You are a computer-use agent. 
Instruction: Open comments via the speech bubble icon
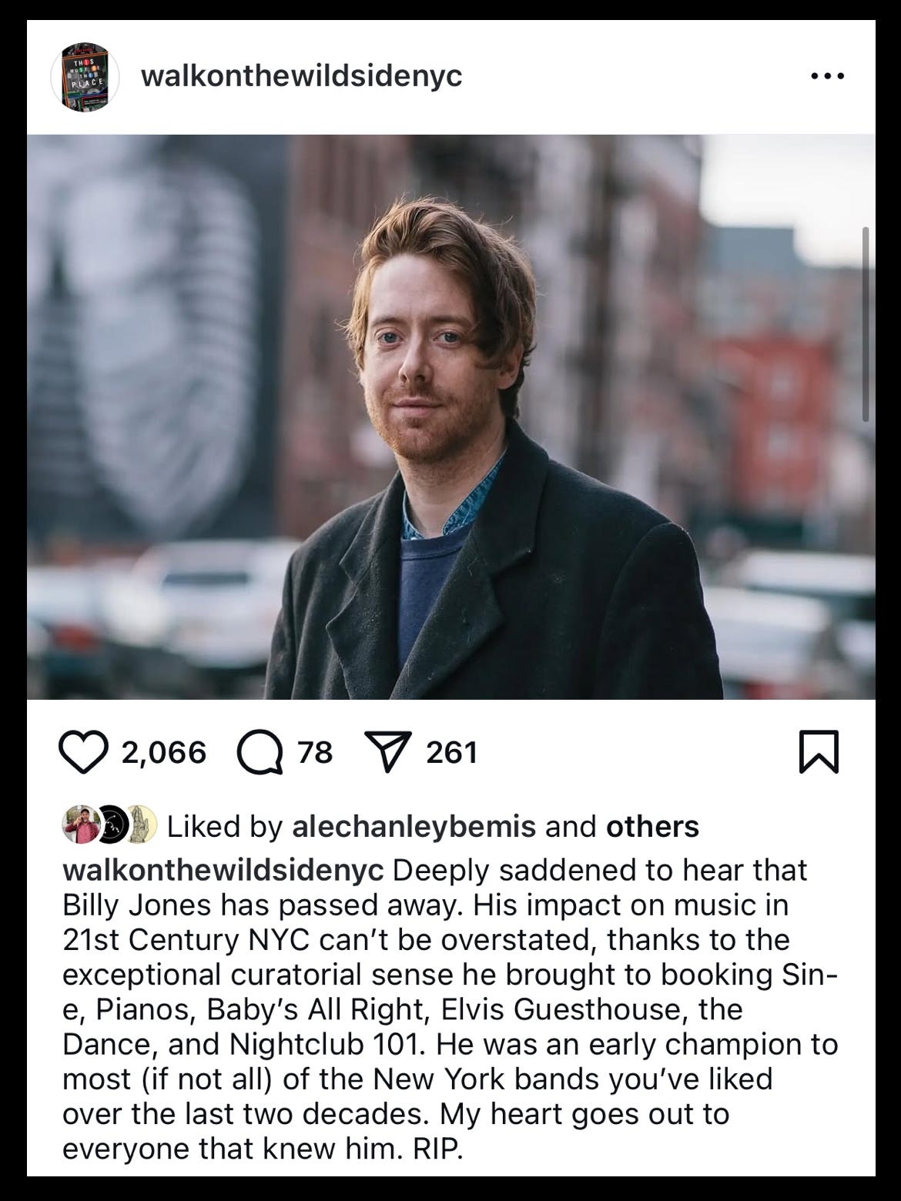click(260, 753)
